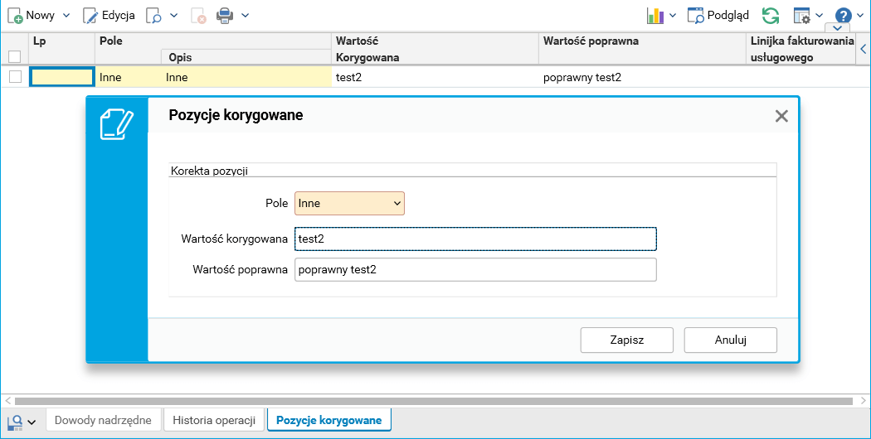Click the Podgląd preview button
The height and width of the screenshot is (439, 871).
coord(718,16)
